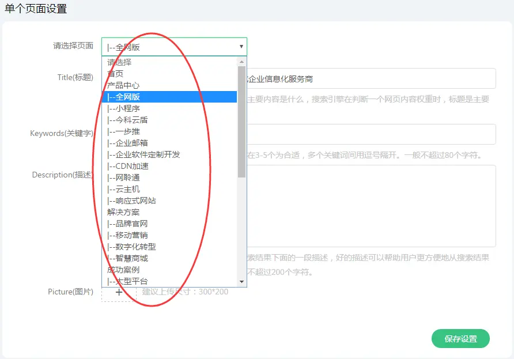The image size is (514, 359).
Task: Select |--品牌官网 in the list
Action: click(x=169, y=224)
